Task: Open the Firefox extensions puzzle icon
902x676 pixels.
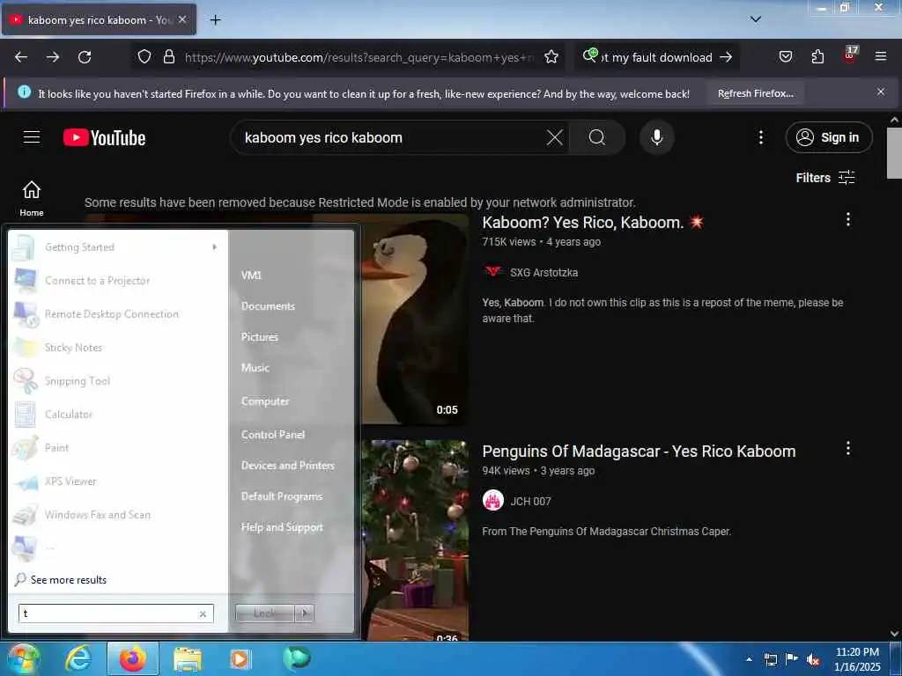Action: 817,56
